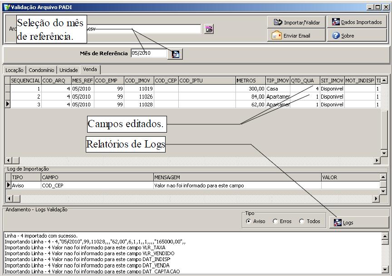Click the Logs report button
The height and width of the screenshot is (276, 392).
tap(359, 222)
